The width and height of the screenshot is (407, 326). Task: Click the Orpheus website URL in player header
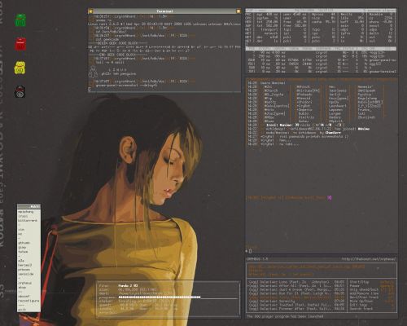coord(369,259)
